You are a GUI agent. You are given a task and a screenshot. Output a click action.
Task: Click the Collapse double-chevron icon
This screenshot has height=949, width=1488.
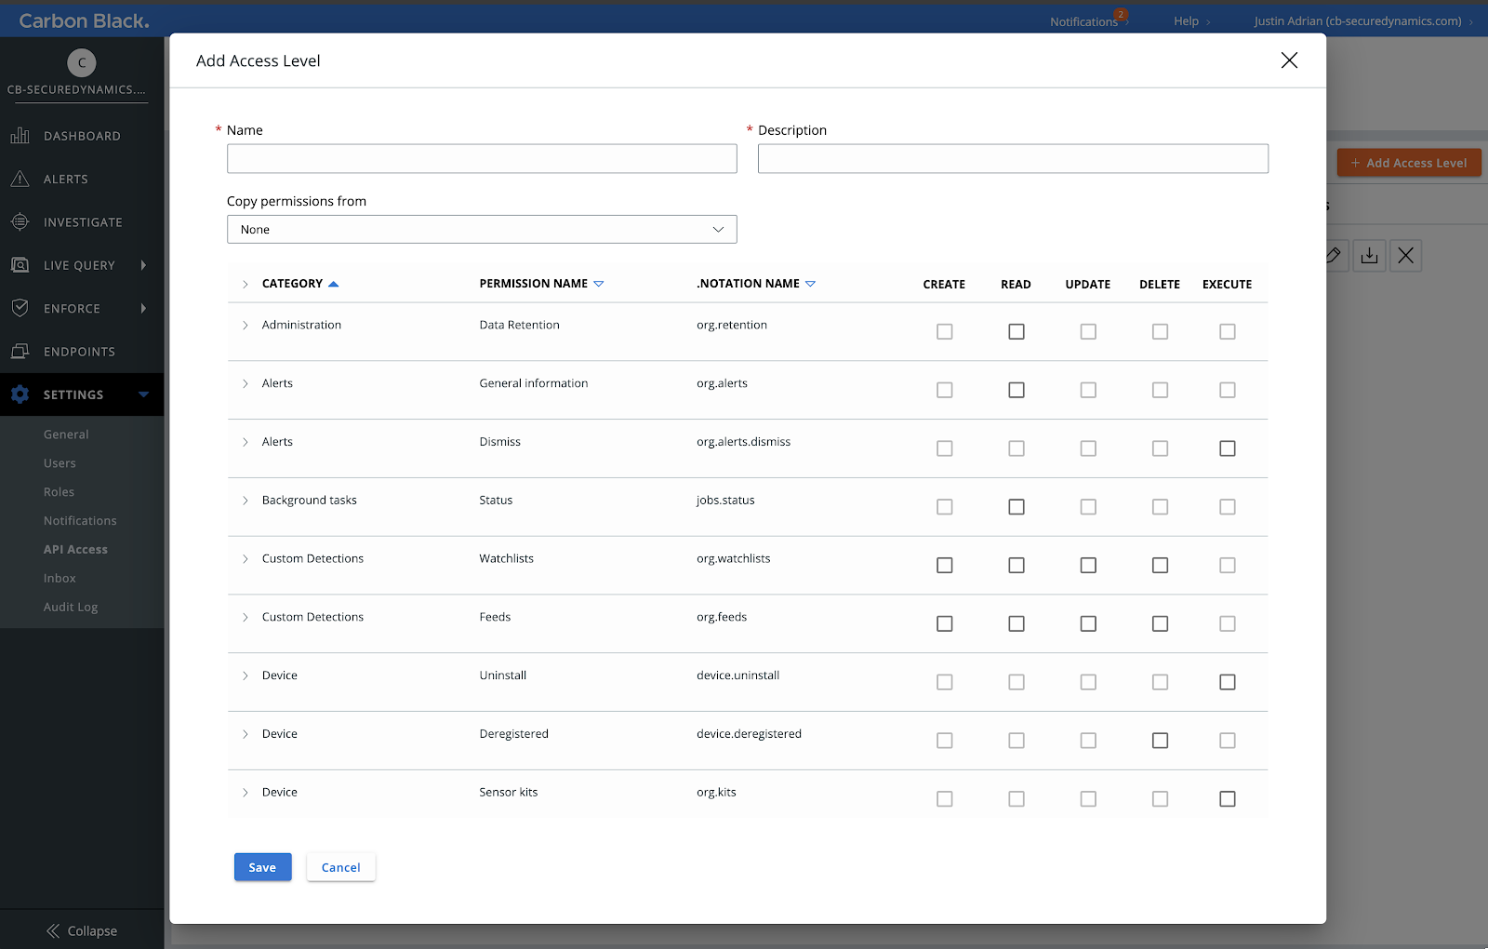tap(53, 930)
